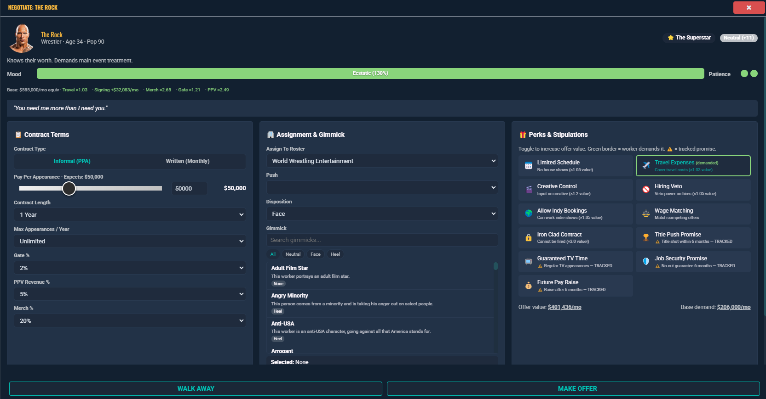The height and width of the screenshot is (399, 766).
Task: Filter gimmicks by Heel tab
Action: click(335, 254)
